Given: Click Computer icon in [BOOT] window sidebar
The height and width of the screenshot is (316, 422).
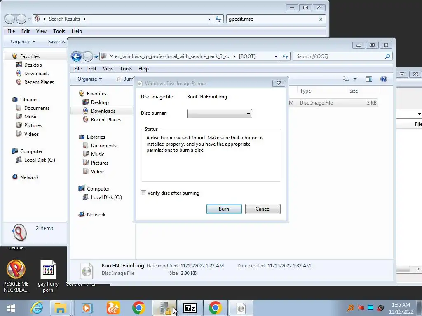Looking at the screenshot, I should [x=82, y=188].
